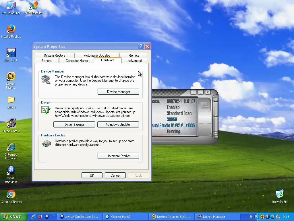Switch to the Computer Name tab

point(77,60)
